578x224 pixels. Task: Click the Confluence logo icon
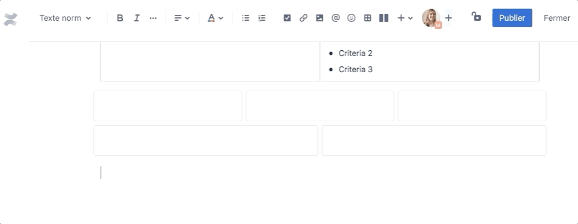[x=10, y=19]
